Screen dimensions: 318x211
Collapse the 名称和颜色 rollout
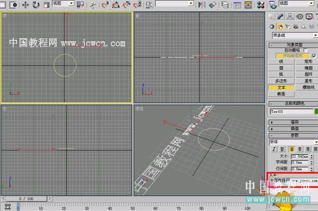pyautogui.click(x=294, y=103)
